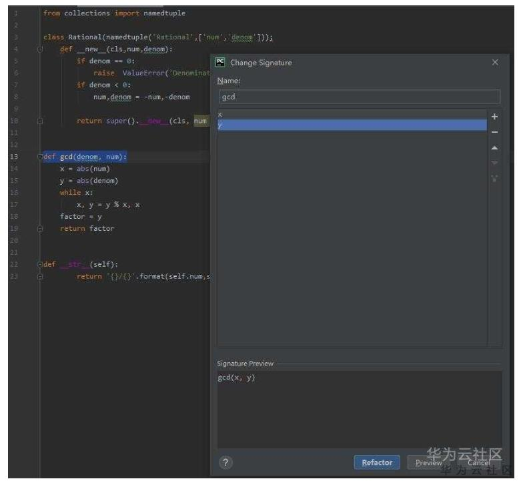Collapse the __new__ method fold marker
Viewport: 521px width, 487px height.
point(40,49)
